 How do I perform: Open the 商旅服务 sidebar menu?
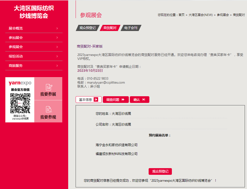(34, 66)
